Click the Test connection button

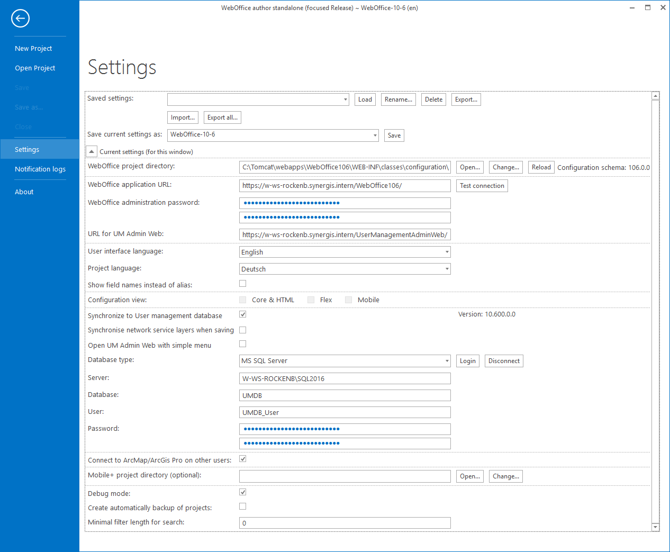pos(482,186)
